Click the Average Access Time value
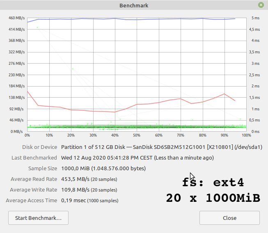 (x=90, y=200)
